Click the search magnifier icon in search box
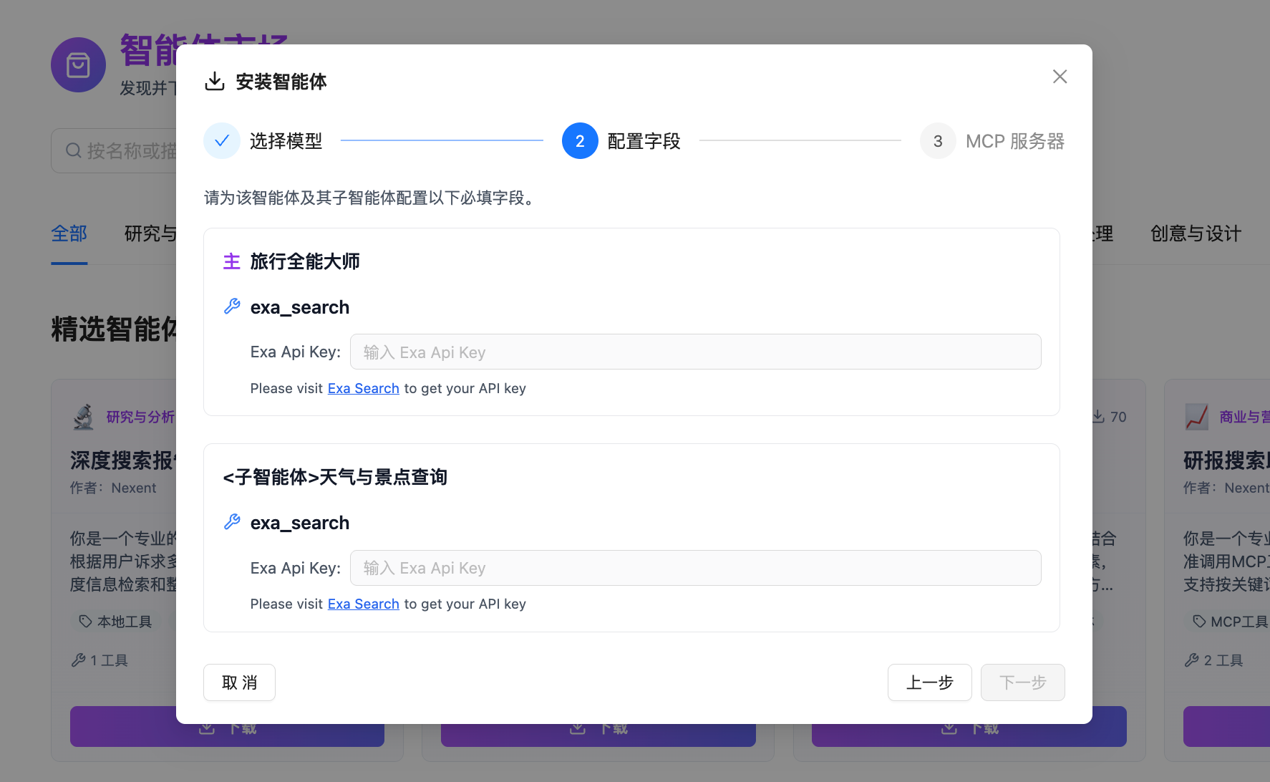 (73, 150)
